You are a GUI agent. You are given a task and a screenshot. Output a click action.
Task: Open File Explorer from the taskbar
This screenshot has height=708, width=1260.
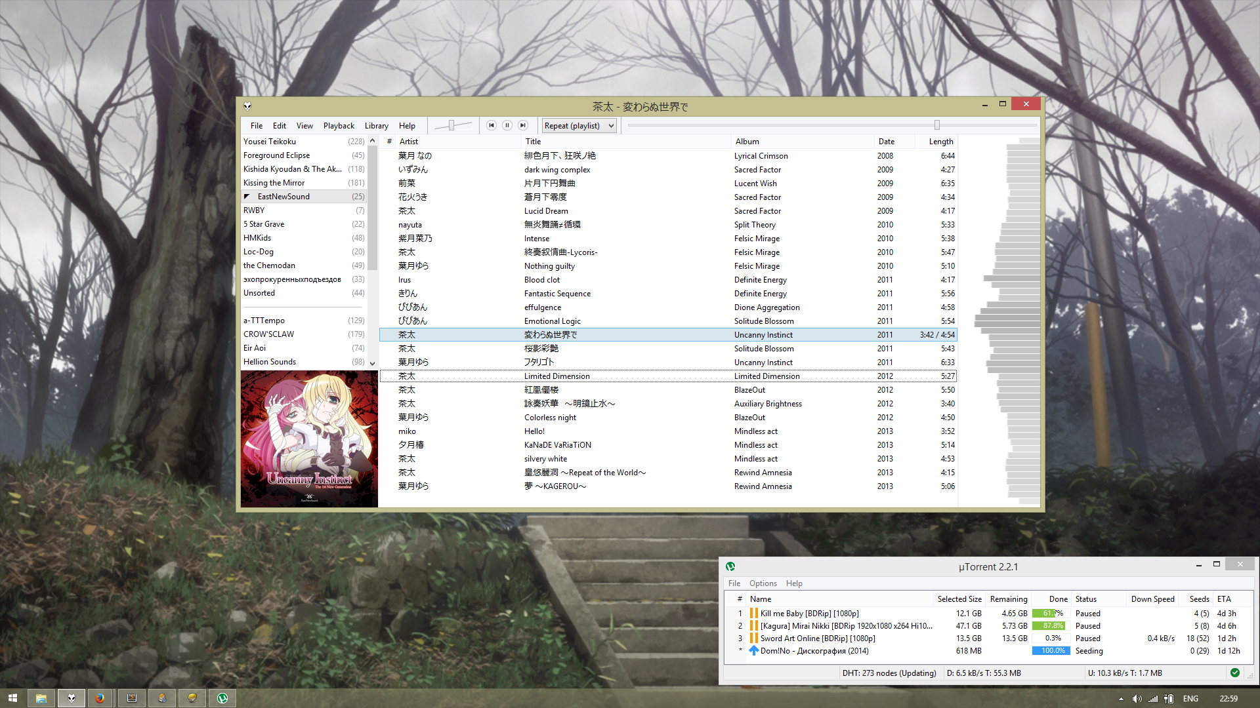pos(41,698)
